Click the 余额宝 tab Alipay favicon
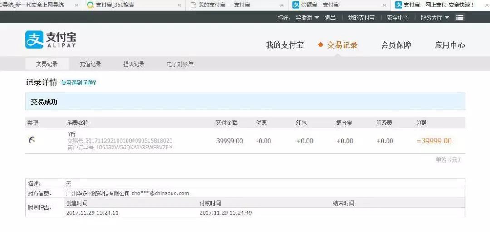Screen dimensions: 490x232 pyautogui.click(x=296, y=5)
